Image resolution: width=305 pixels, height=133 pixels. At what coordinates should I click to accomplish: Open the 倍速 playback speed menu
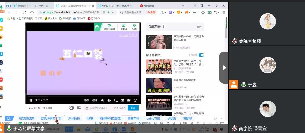tap(95, 100)
